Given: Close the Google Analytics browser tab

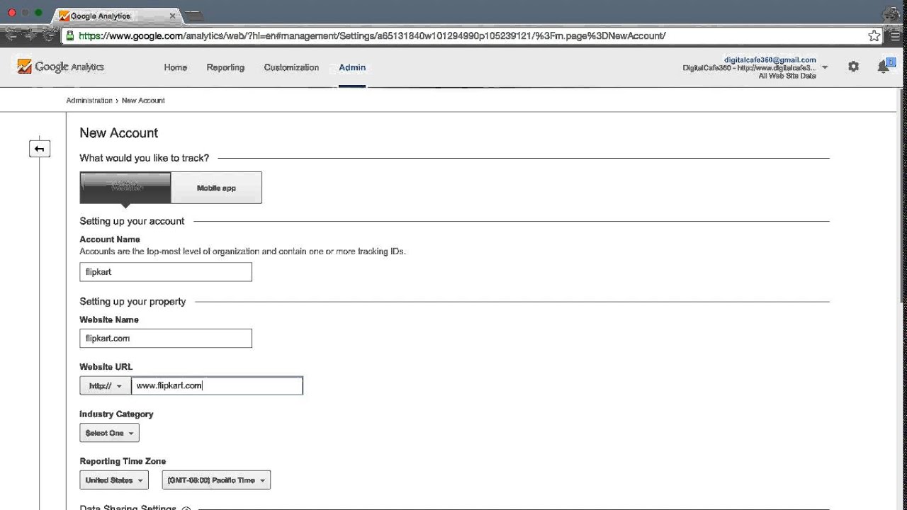Looking at the screenshot, I should (172, 16).
